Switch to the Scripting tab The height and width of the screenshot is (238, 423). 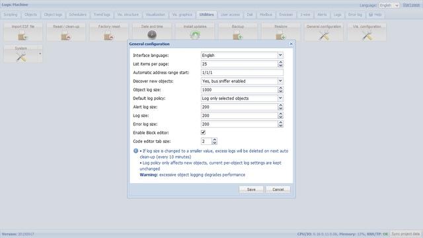point(11,15)
